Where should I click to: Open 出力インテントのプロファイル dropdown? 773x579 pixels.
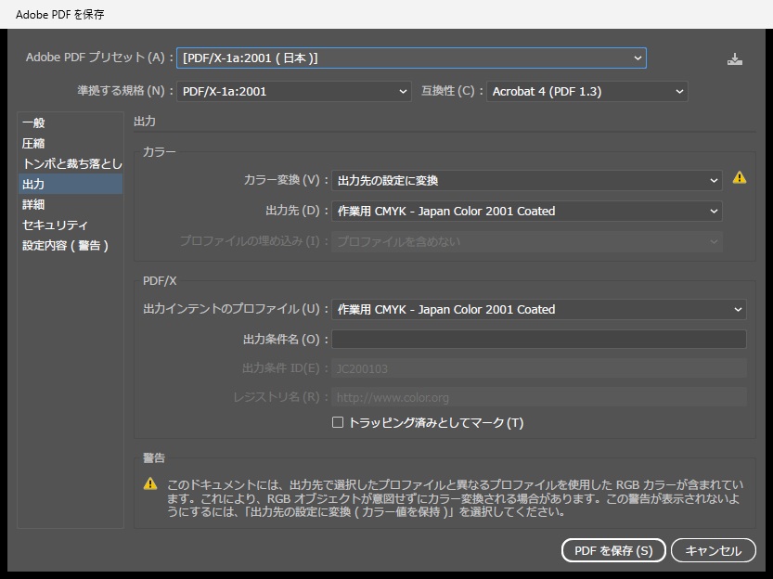[x=539, y=310]
